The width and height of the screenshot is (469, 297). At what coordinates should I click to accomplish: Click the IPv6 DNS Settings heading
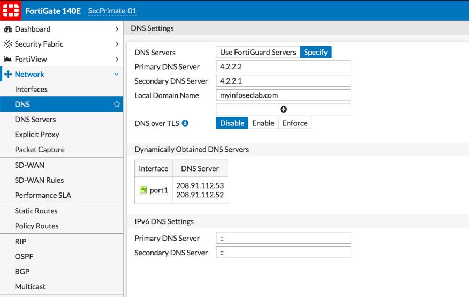164,221
